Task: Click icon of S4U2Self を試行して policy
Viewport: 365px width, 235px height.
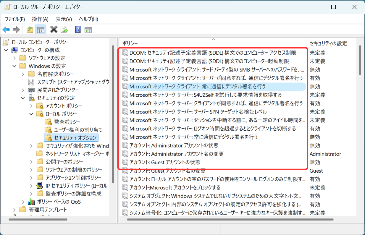Action: (x=125, y=95)
